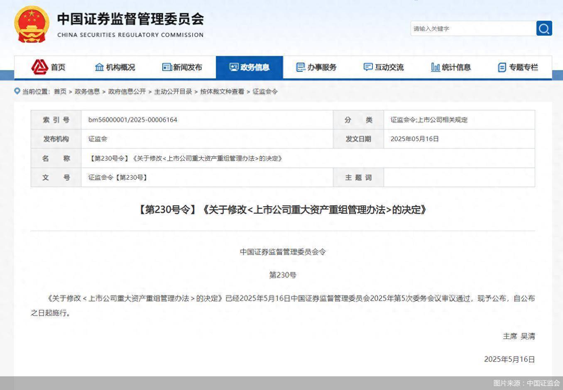This screenshot has height=390, width=563.
Task: Click the monitor icon beside 政务信息
Action: coord(234,67)
